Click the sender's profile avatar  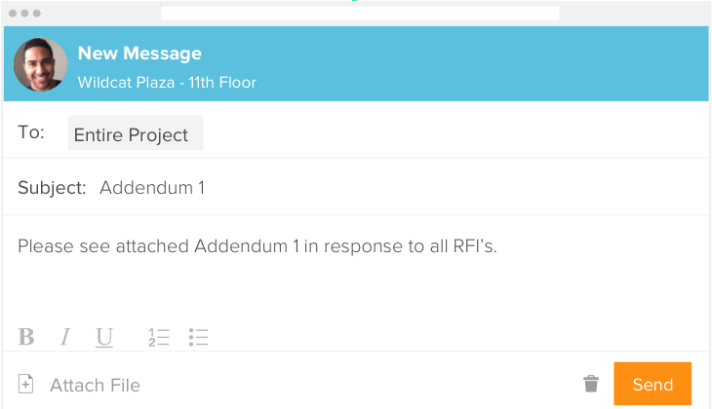(41, 65)
